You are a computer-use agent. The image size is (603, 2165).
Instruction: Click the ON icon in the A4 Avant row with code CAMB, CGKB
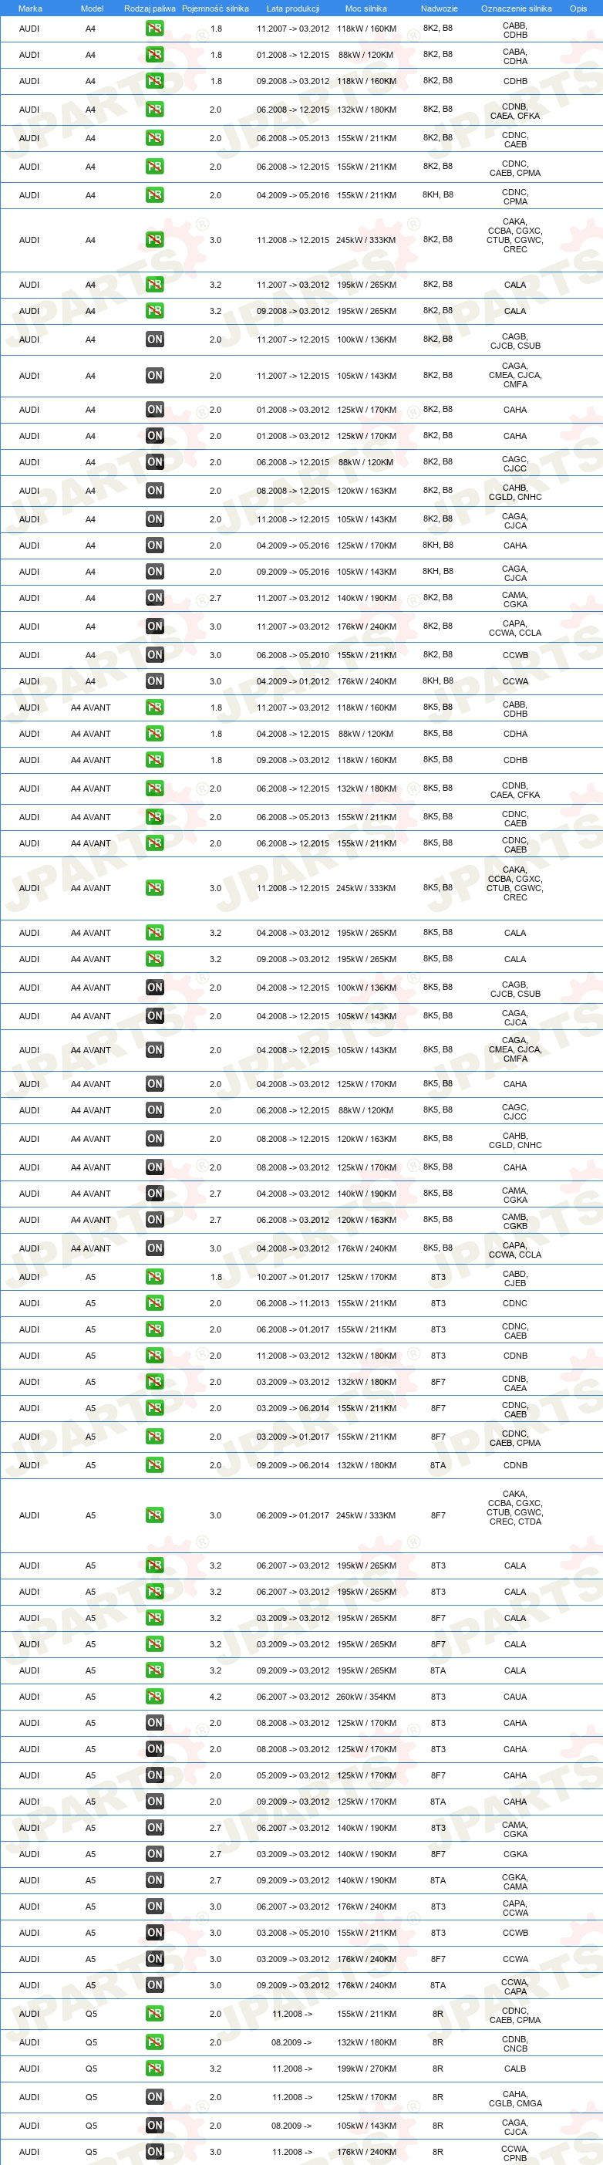click(x=154, y=1220)
